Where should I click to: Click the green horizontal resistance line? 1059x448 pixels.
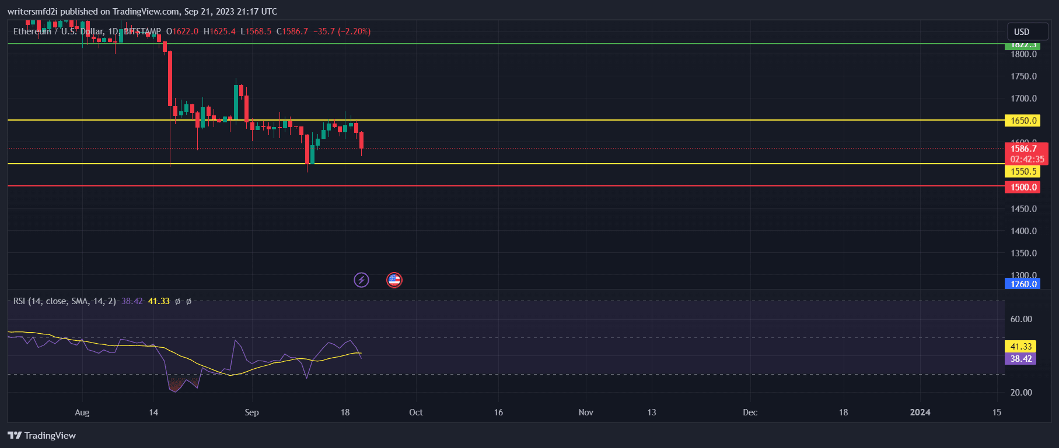(x=583, y=44)
